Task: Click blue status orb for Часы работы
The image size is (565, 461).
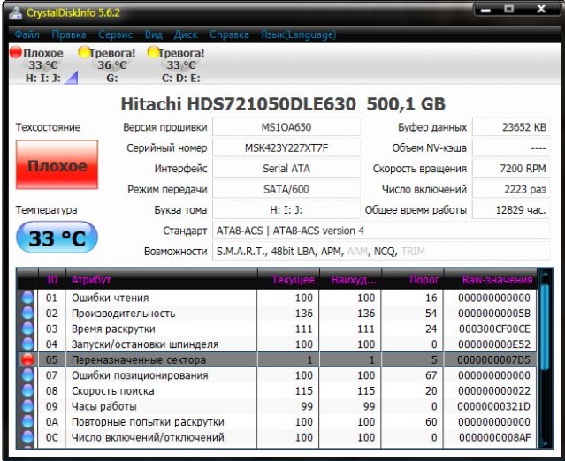Action: click(x=27, y=407)
